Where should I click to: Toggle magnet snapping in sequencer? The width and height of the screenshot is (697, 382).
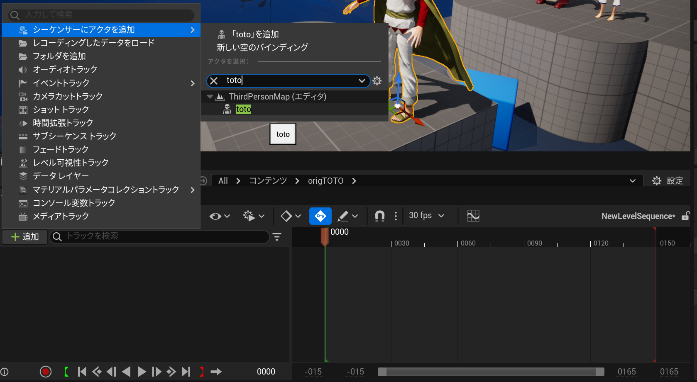(379, 216)
